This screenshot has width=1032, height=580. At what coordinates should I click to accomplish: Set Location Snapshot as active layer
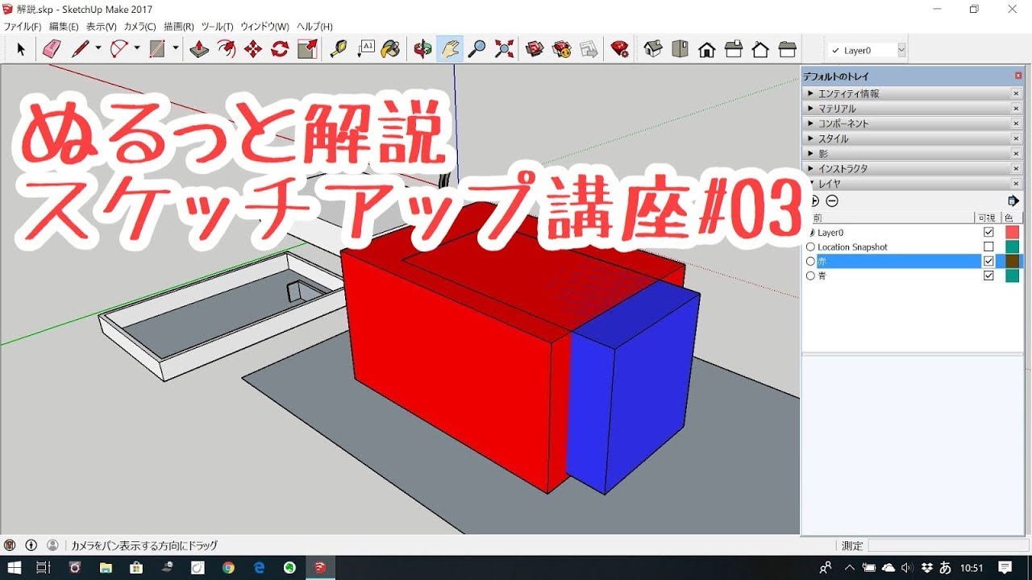811,246
